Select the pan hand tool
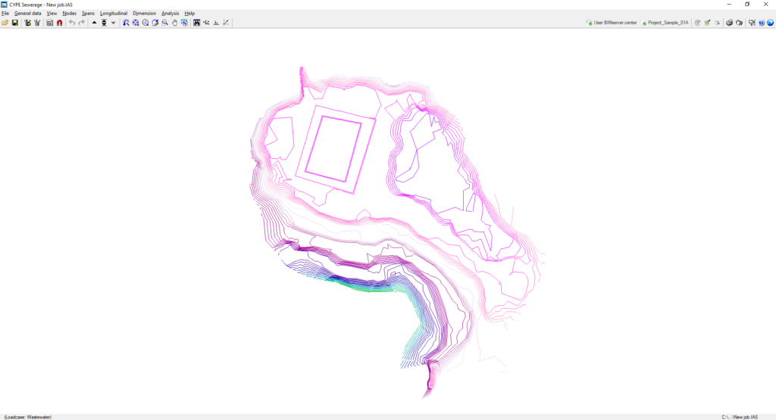The image size is (776, 420). (x=175, y=23)
